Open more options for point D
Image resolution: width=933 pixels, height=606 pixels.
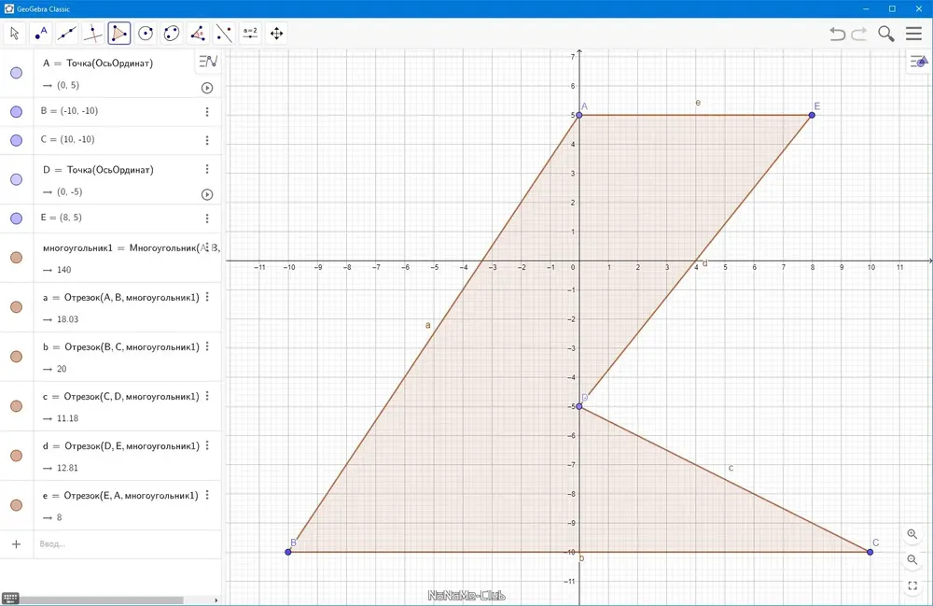(x=207, y=169)
